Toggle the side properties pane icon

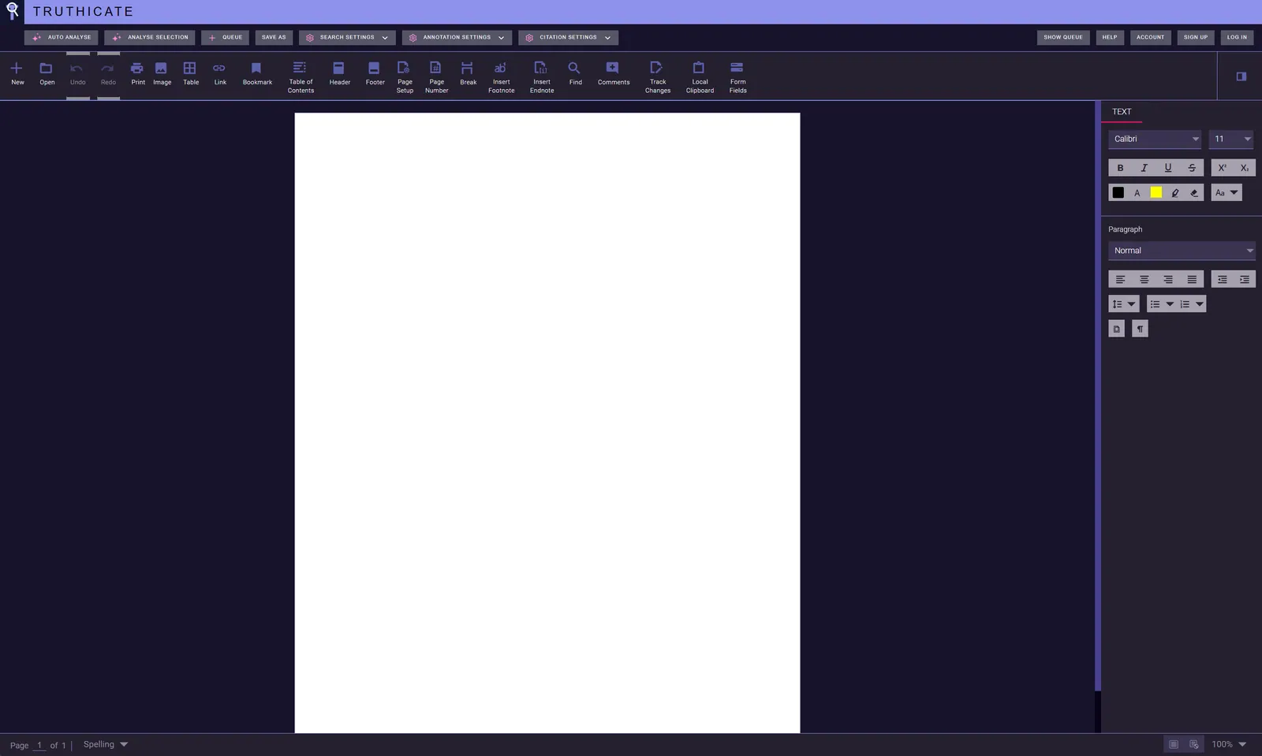pyautogui.click(x=1241, y=76)
